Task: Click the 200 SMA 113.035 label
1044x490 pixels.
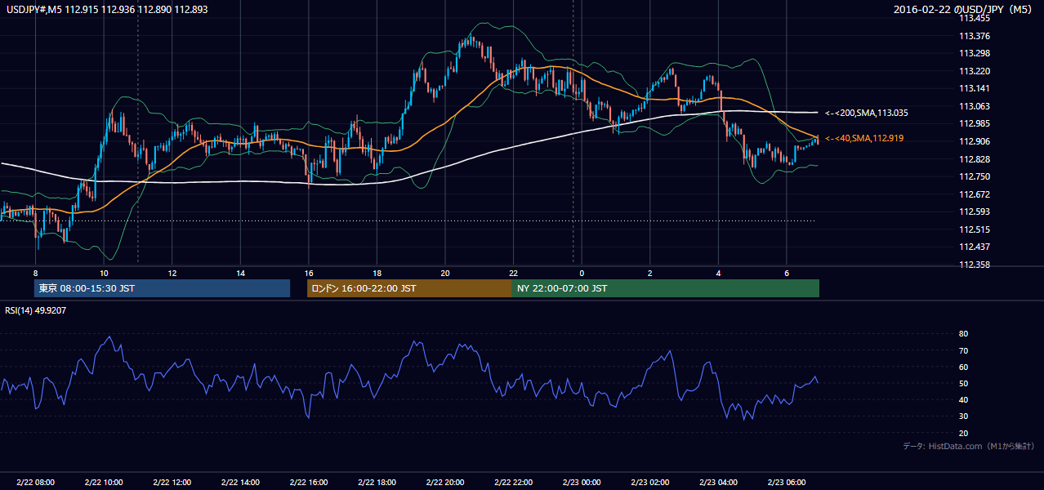Action: coord(867,113)
